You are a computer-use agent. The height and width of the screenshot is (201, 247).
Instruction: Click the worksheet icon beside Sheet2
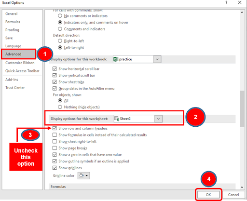tap(117, 119)
